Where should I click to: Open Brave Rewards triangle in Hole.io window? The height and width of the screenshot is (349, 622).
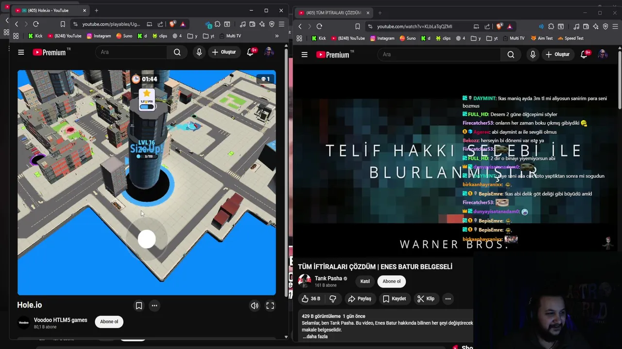[183, 24]
